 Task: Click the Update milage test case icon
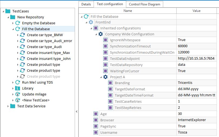click(x=18, y=94)
